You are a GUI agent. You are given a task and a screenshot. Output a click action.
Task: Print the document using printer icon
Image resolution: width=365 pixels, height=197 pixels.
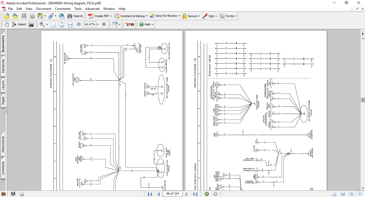tap(32, 16)
